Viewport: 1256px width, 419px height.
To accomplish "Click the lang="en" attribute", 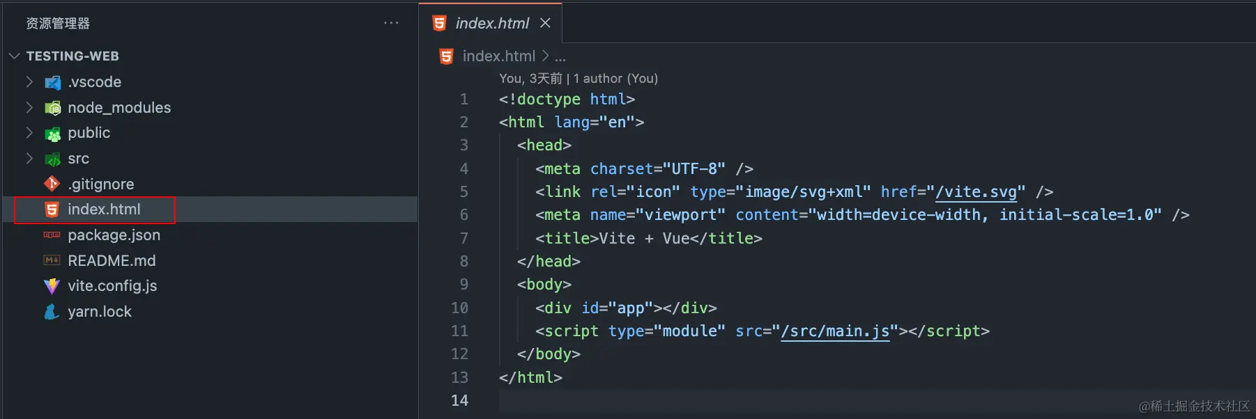I will pyautogui.click(x=595, y=122).
